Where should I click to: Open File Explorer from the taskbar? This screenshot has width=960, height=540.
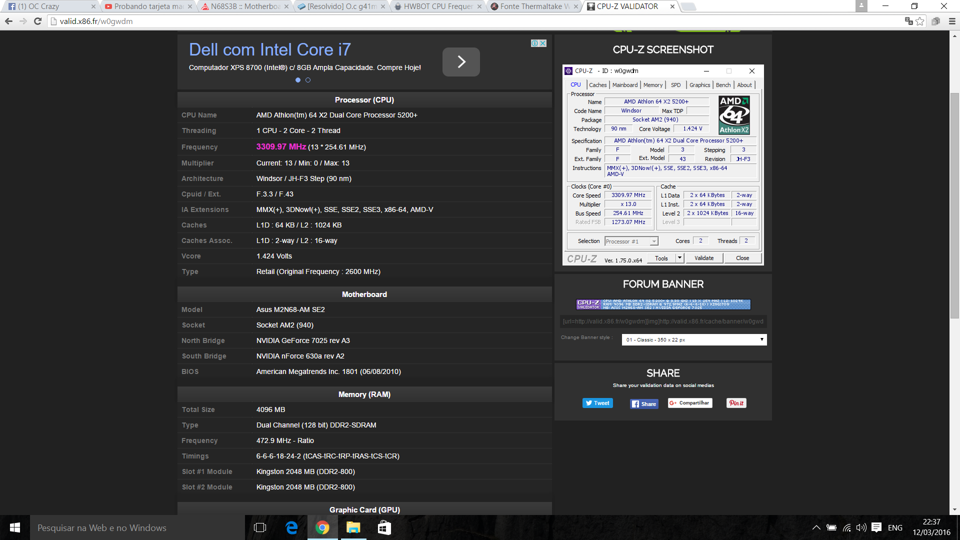coord(353,527)
